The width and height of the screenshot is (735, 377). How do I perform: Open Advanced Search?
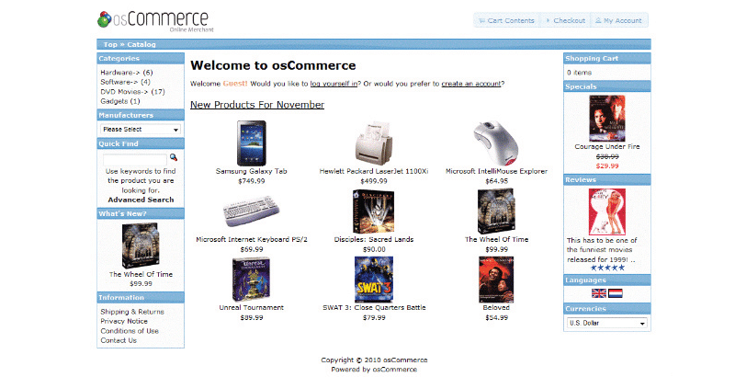[141, 200]
